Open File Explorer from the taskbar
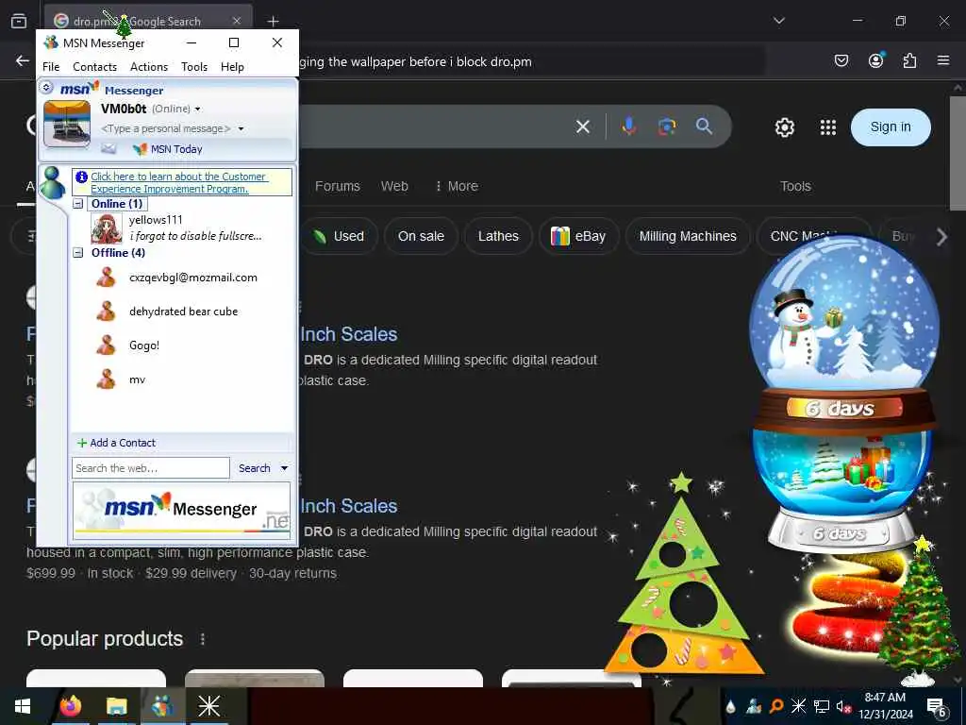The width and height of the screenshot is (966, 725). (x=116, y=706)
